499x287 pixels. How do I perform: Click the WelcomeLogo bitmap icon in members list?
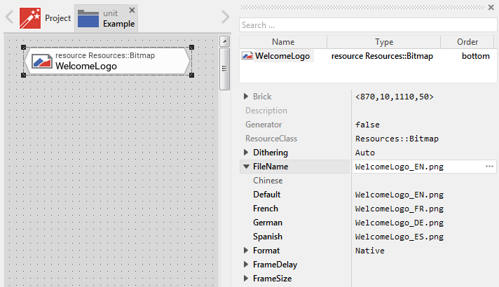pyautogui.click(x=247, y=55)
